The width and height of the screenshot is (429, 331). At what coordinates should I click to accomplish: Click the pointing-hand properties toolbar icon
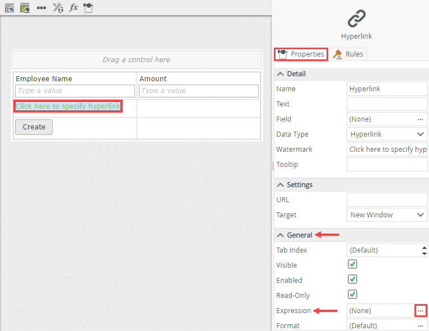pyautogui.click(x=88, y=8)
